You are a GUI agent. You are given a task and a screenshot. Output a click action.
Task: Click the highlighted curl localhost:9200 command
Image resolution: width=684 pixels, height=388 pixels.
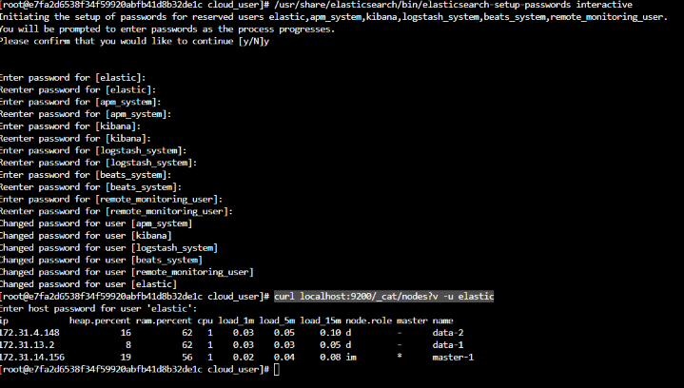pyautogui.click(x=383, y=297)
